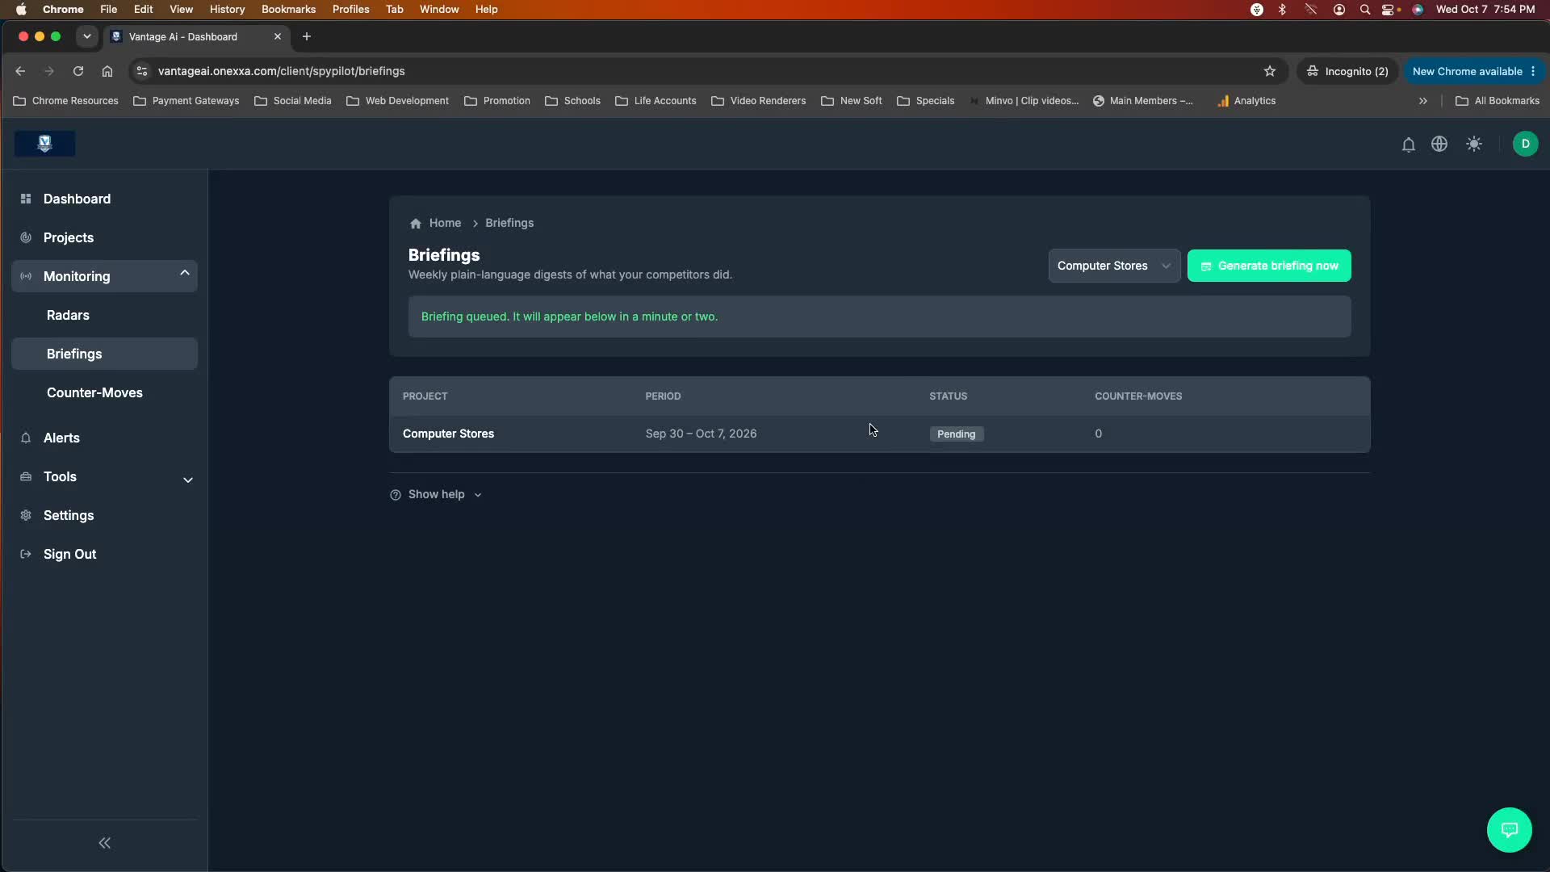Open the Bookmarks menu in menu bar

coord(288,10)
